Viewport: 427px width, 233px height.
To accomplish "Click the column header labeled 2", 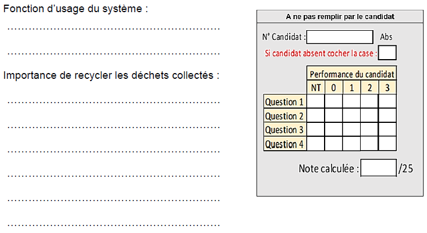I will click(369, 88).
